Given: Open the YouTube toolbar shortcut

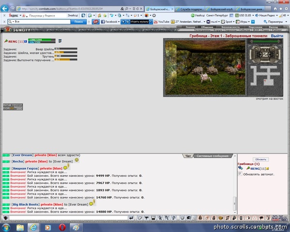Looking at the screenshot, I should (161, 22).
